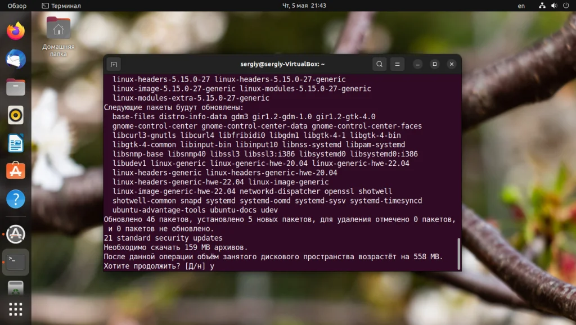Select the running Terminal icon in the dock

click(15, 262)
